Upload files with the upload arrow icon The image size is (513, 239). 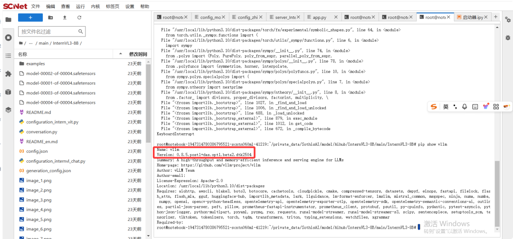pos(65,18)
